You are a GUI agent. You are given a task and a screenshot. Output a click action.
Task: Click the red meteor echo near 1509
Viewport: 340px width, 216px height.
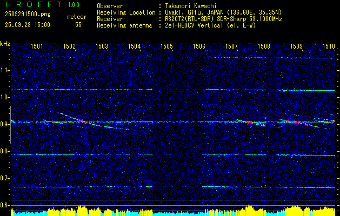[299, 123]
